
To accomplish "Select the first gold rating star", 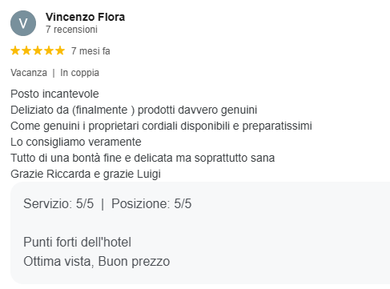I will tap(15, 50).
